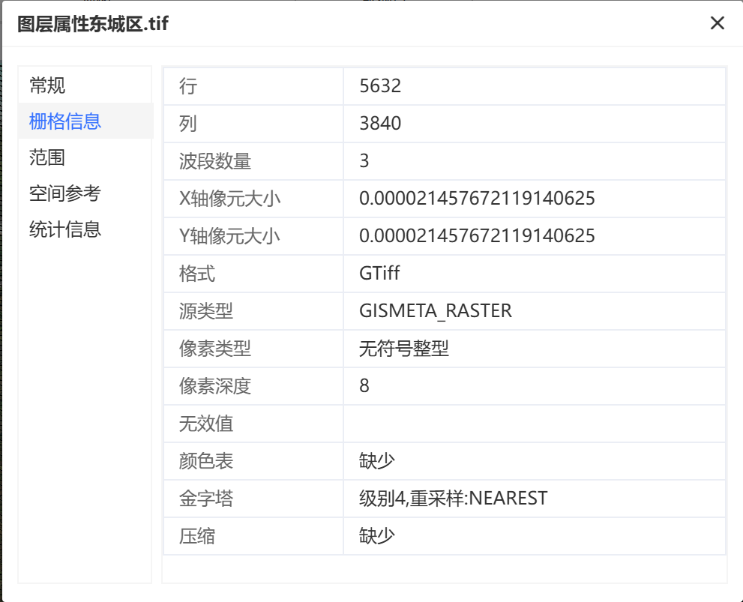The width and height of the screenshot is (743, 602).
Task: Click the column count value 3840
Action: click(x=381, y=124)
